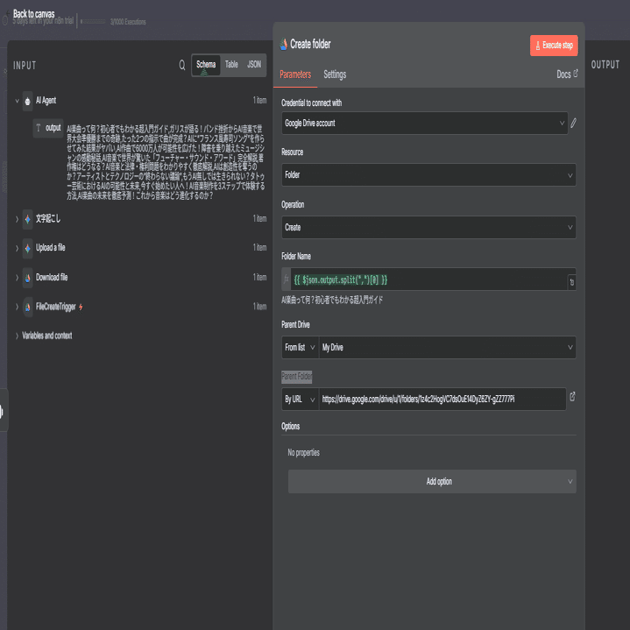Click the Parent Folder URL field

(x=442, y=400)
